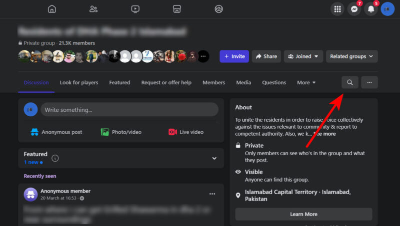Open the Featured tab
Viewport: 400px width, 226px height.
pyautogui.click(x=119, y=82)
